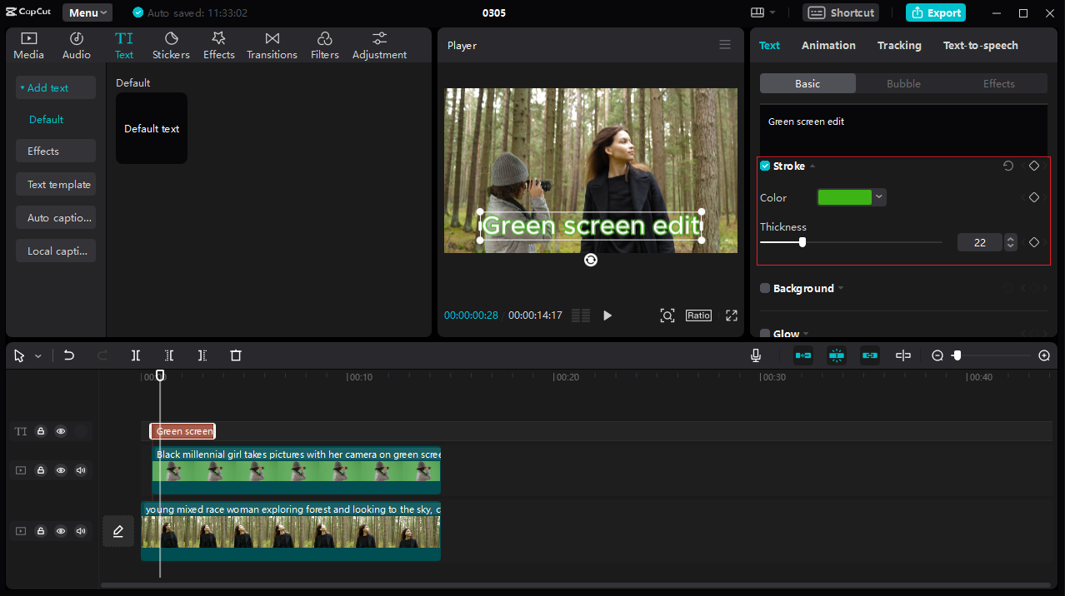Click the green stroke color swatch
1065x596 pixels.
844,197
